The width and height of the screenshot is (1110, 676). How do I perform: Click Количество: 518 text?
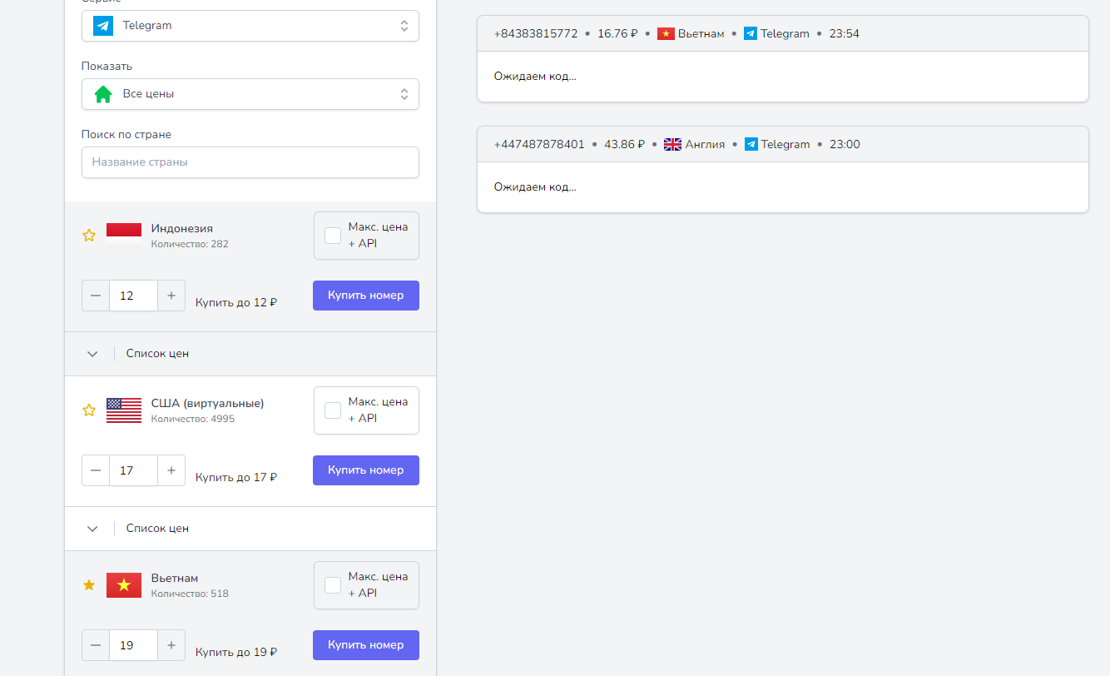tap(190, 594)
